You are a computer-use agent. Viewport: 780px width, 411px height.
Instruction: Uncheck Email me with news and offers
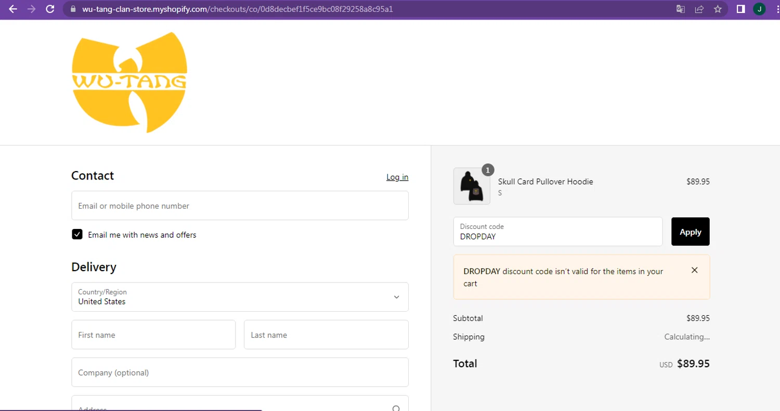point(77,234)
